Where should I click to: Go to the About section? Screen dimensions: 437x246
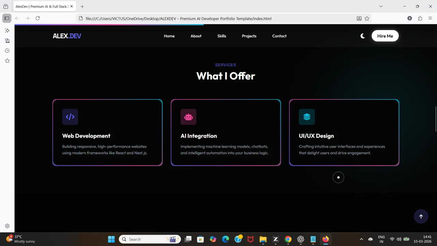[x=196, y=36]
